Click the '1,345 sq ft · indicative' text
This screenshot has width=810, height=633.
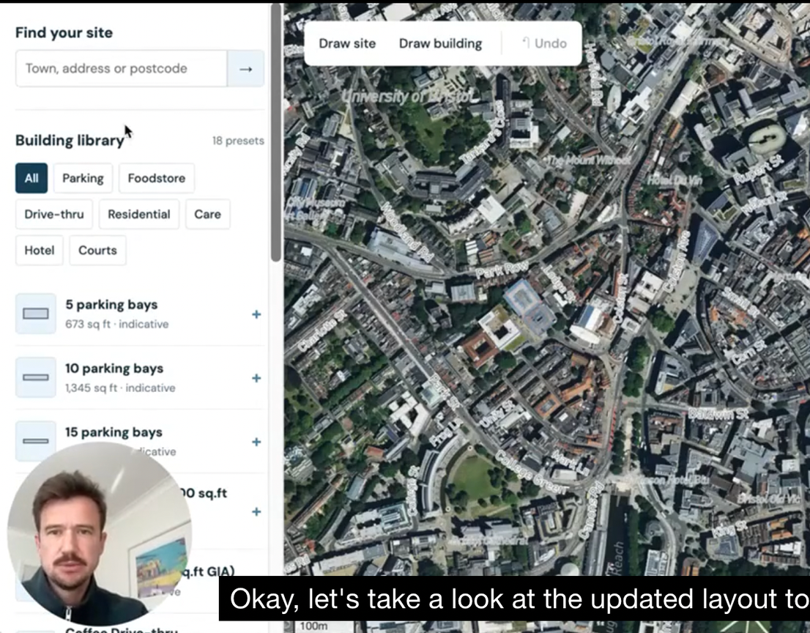pos(120,388)
